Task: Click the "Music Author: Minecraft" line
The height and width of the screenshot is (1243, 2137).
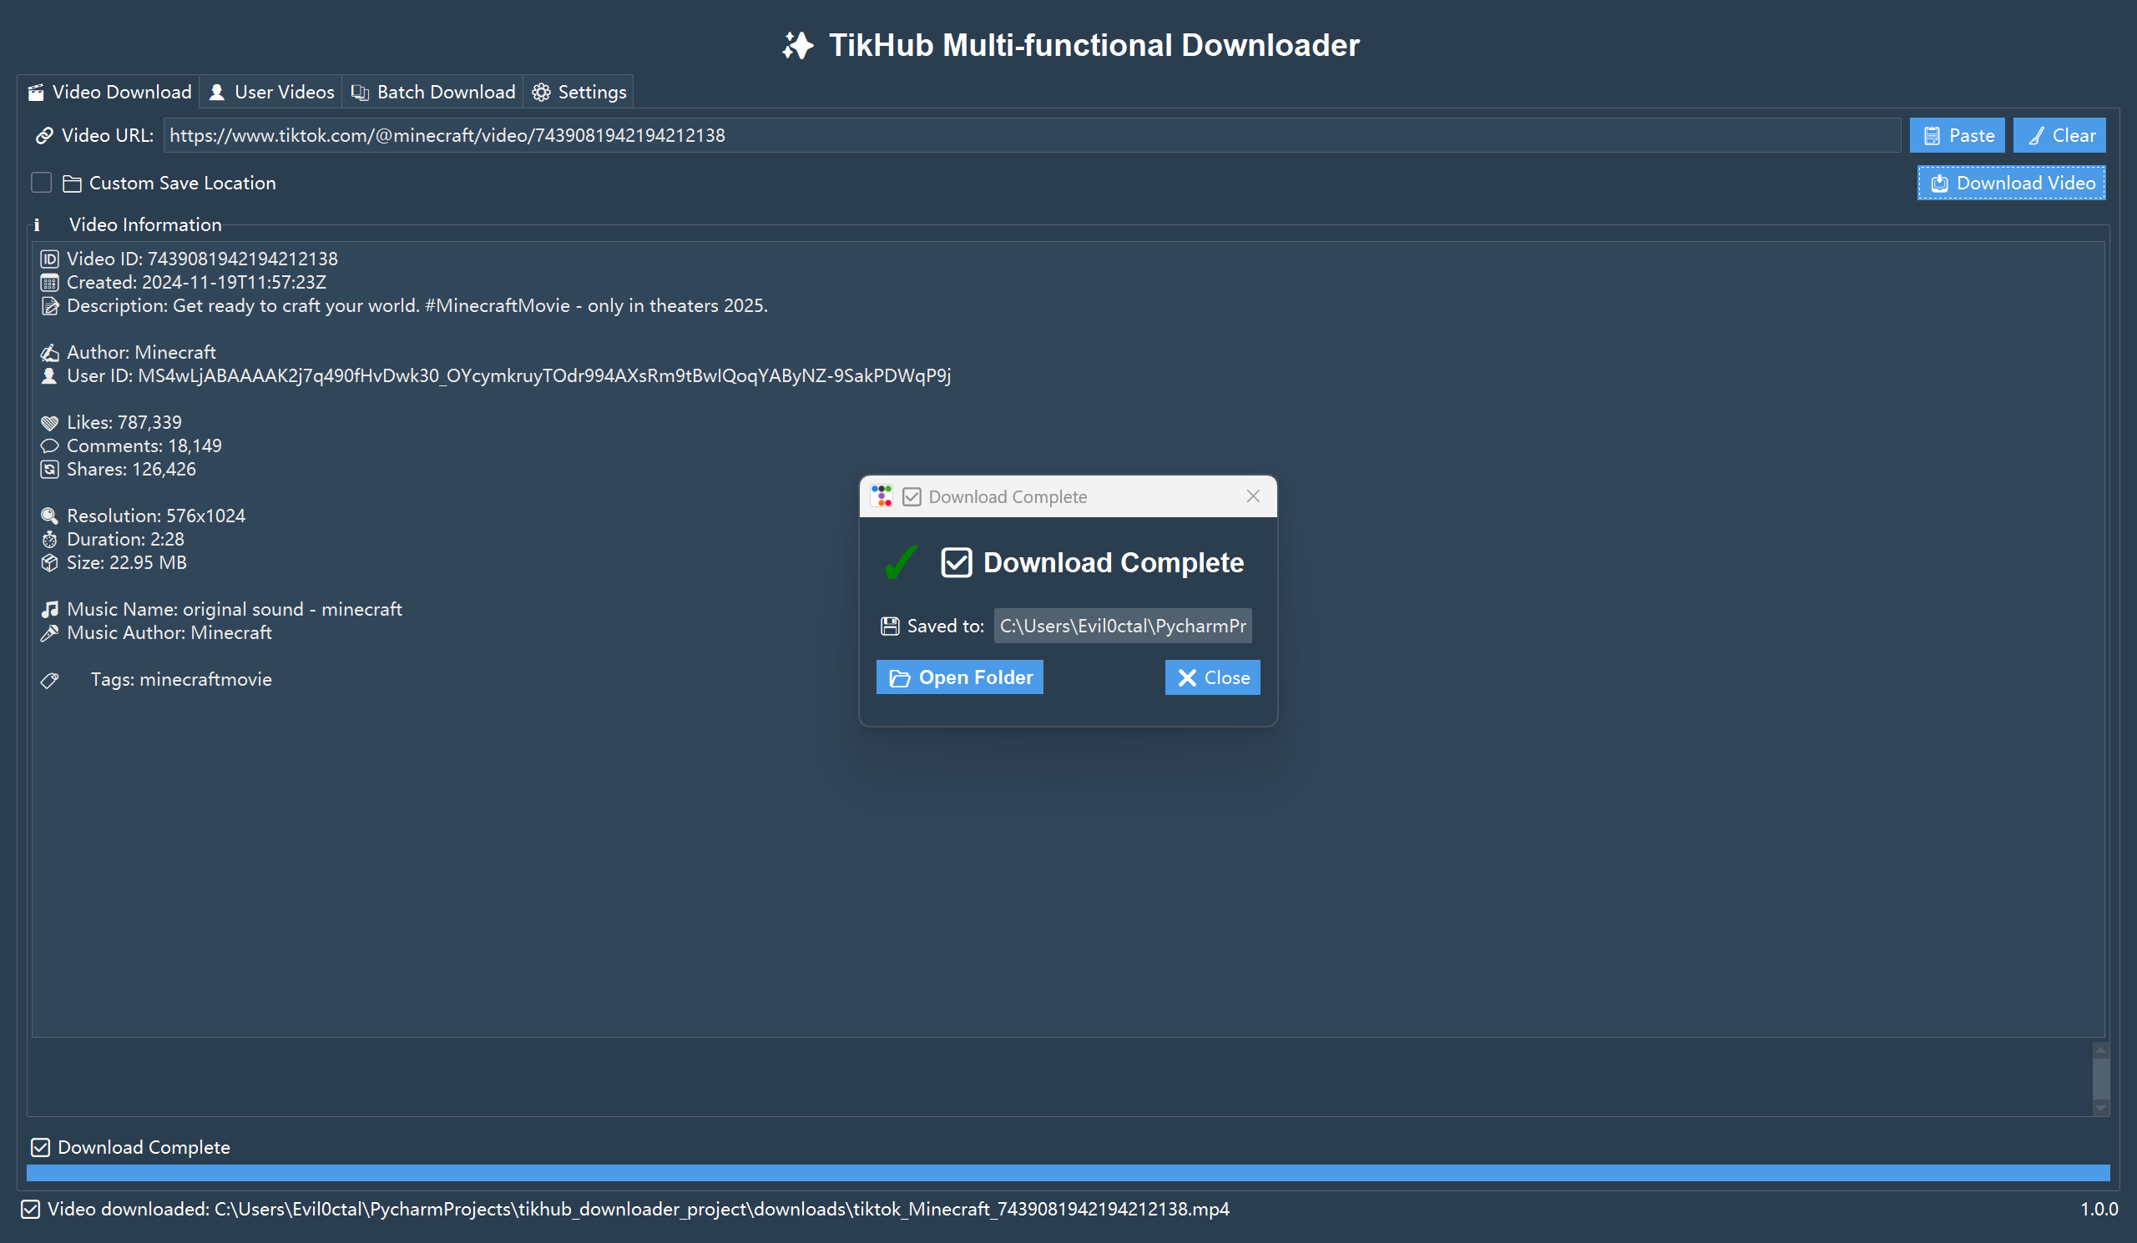Action: tap(169, 633)
